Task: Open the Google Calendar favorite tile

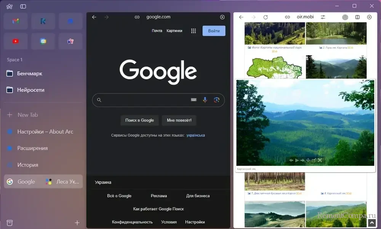Action: pos(43,41)
